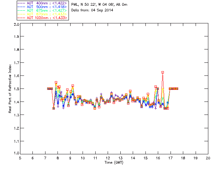Click the 'Data from: 04 Sep 2014' text

point(92,10)
